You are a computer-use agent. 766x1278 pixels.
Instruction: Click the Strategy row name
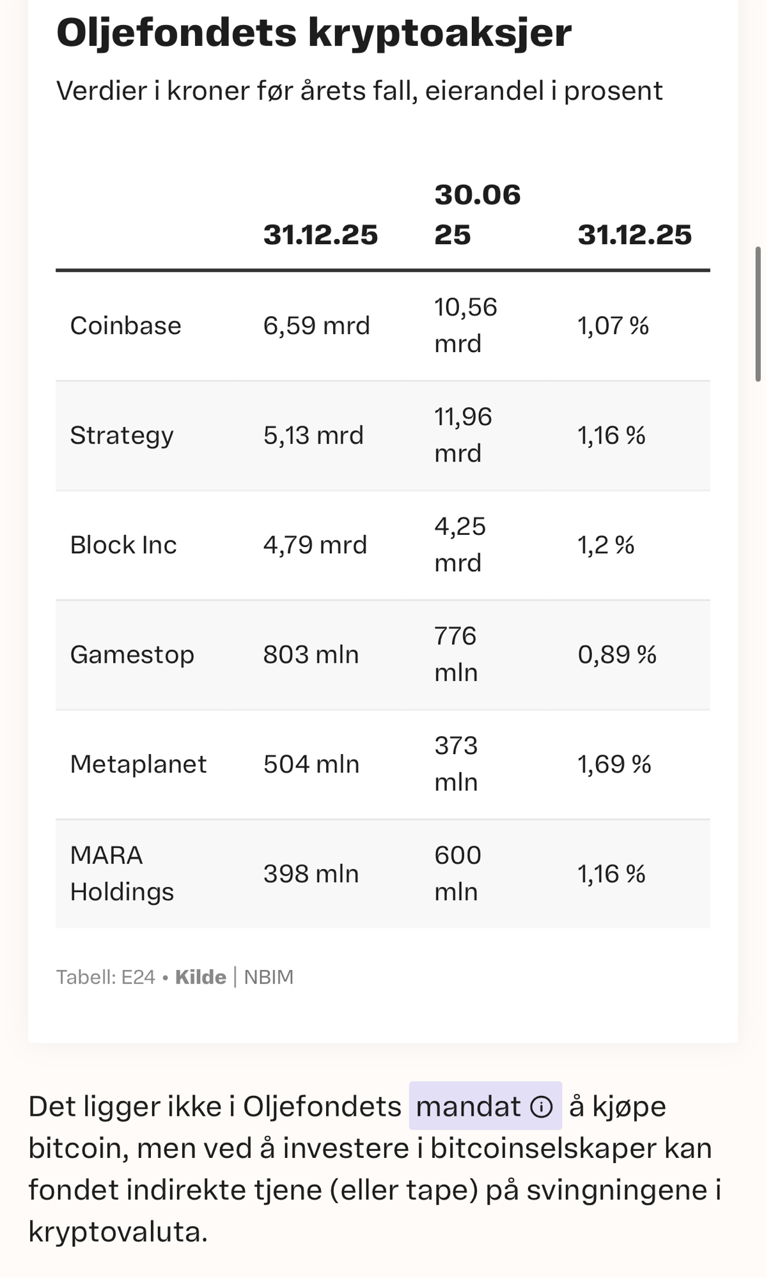pos(121,436)
